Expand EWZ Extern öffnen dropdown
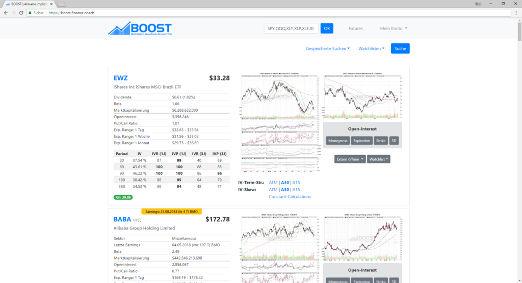522x283 pixels. tap(350, 159)
